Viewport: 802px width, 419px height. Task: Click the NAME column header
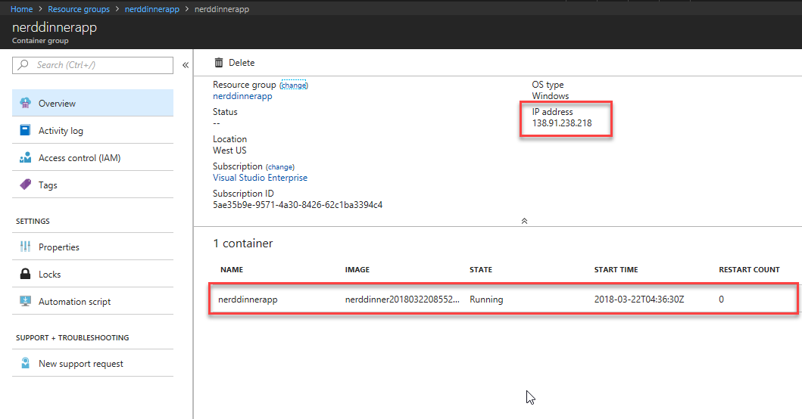pos(232,269)
